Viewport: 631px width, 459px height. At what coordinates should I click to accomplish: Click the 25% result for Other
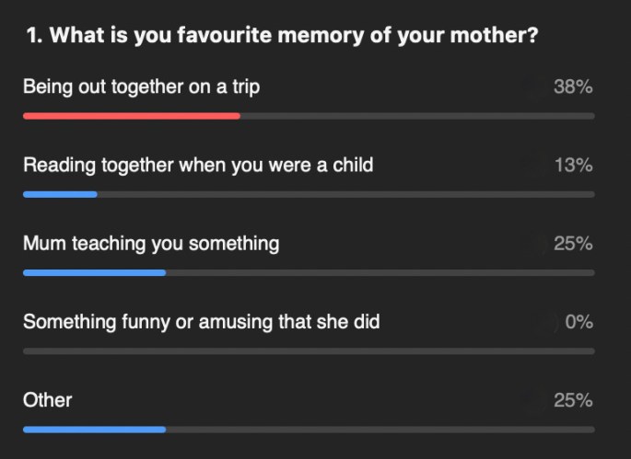tap(572, 400)
